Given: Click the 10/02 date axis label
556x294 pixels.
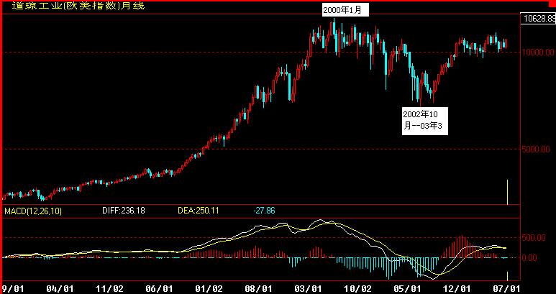Looking at the screenshot, I should [x=358, y=289].
